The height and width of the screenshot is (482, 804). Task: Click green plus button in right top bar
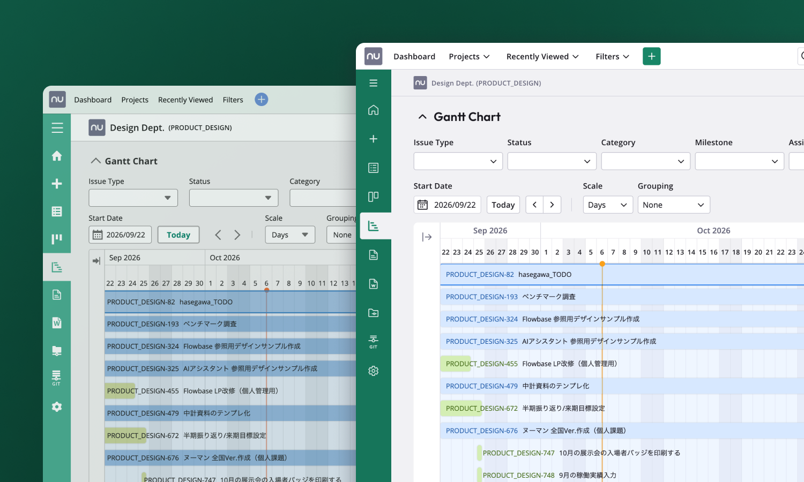coord(652,56)
